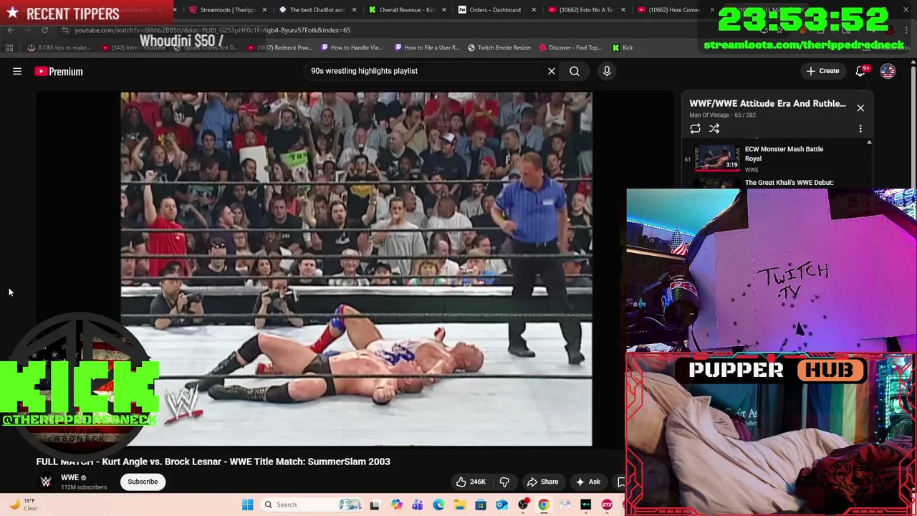
Task: Go back in browser history
Action: [10, 30]
